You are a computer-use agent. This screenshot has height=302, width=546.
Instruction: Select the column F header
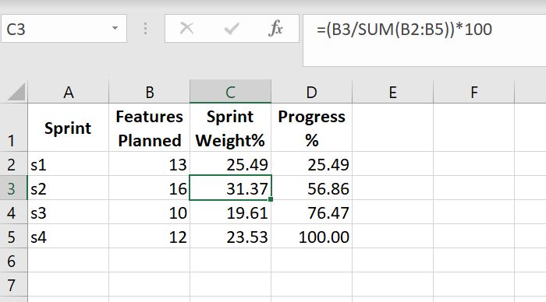coord(474,92)
